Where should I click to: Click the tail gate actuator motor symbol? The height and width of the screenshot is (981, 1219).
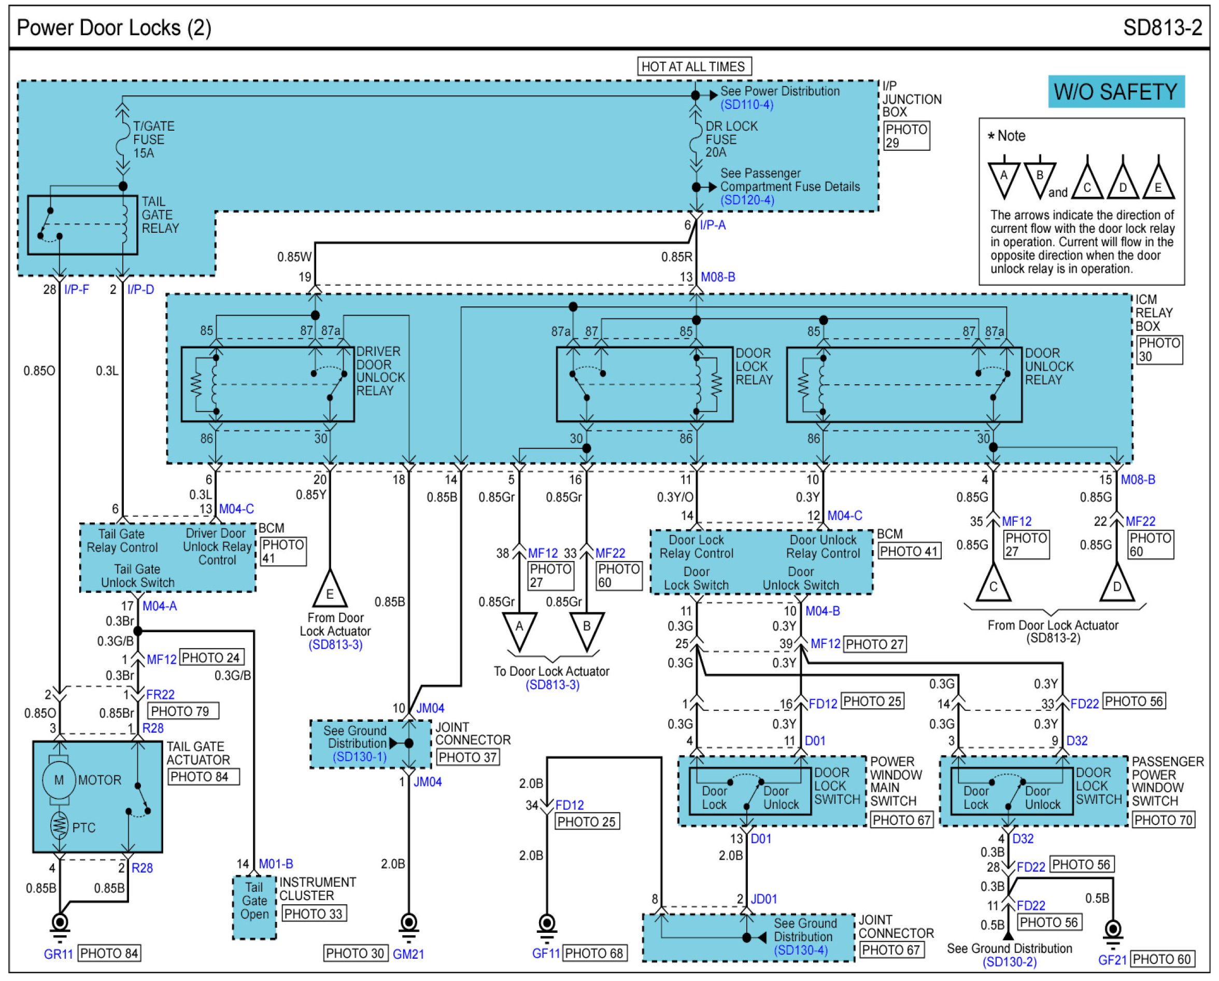click(59, 780)
